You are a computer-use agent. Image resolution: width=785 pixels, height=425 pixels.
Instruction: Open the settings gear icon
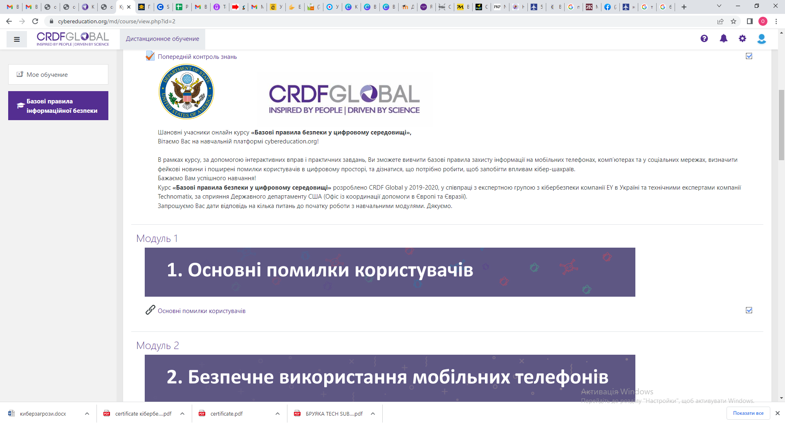pyautogui.click(x=742, y=38)
